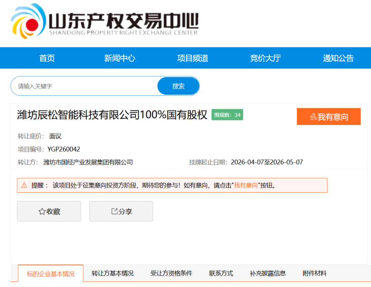Open the 项目频道 navigation menu item

[192, 58]
